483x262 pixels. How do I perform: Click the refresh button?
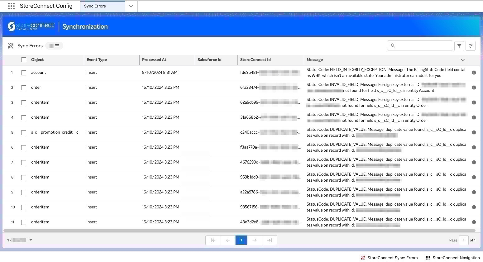pos(471,46)
